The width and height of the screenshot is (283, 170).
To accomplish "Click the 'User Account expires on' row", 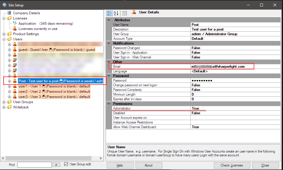I will coord(196,118).
